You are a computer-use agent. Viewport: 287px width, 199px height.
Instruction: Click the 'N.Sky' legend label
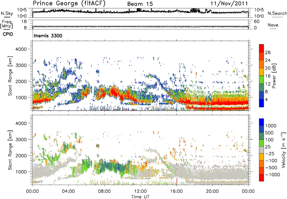(x=7, y=13)
